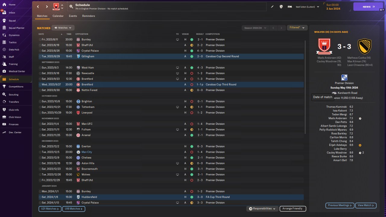Open the Club Info icon
The width and height of the screenshot is (386, 217).
[4, 110]
